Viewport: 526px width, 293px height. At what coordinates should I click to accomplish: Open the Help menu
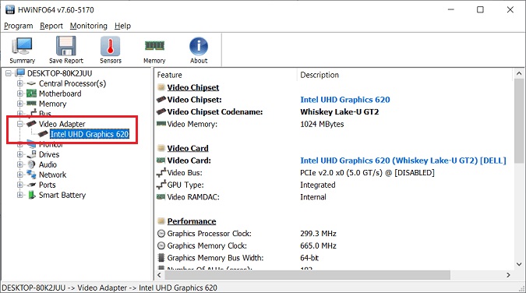click(122, 26)
